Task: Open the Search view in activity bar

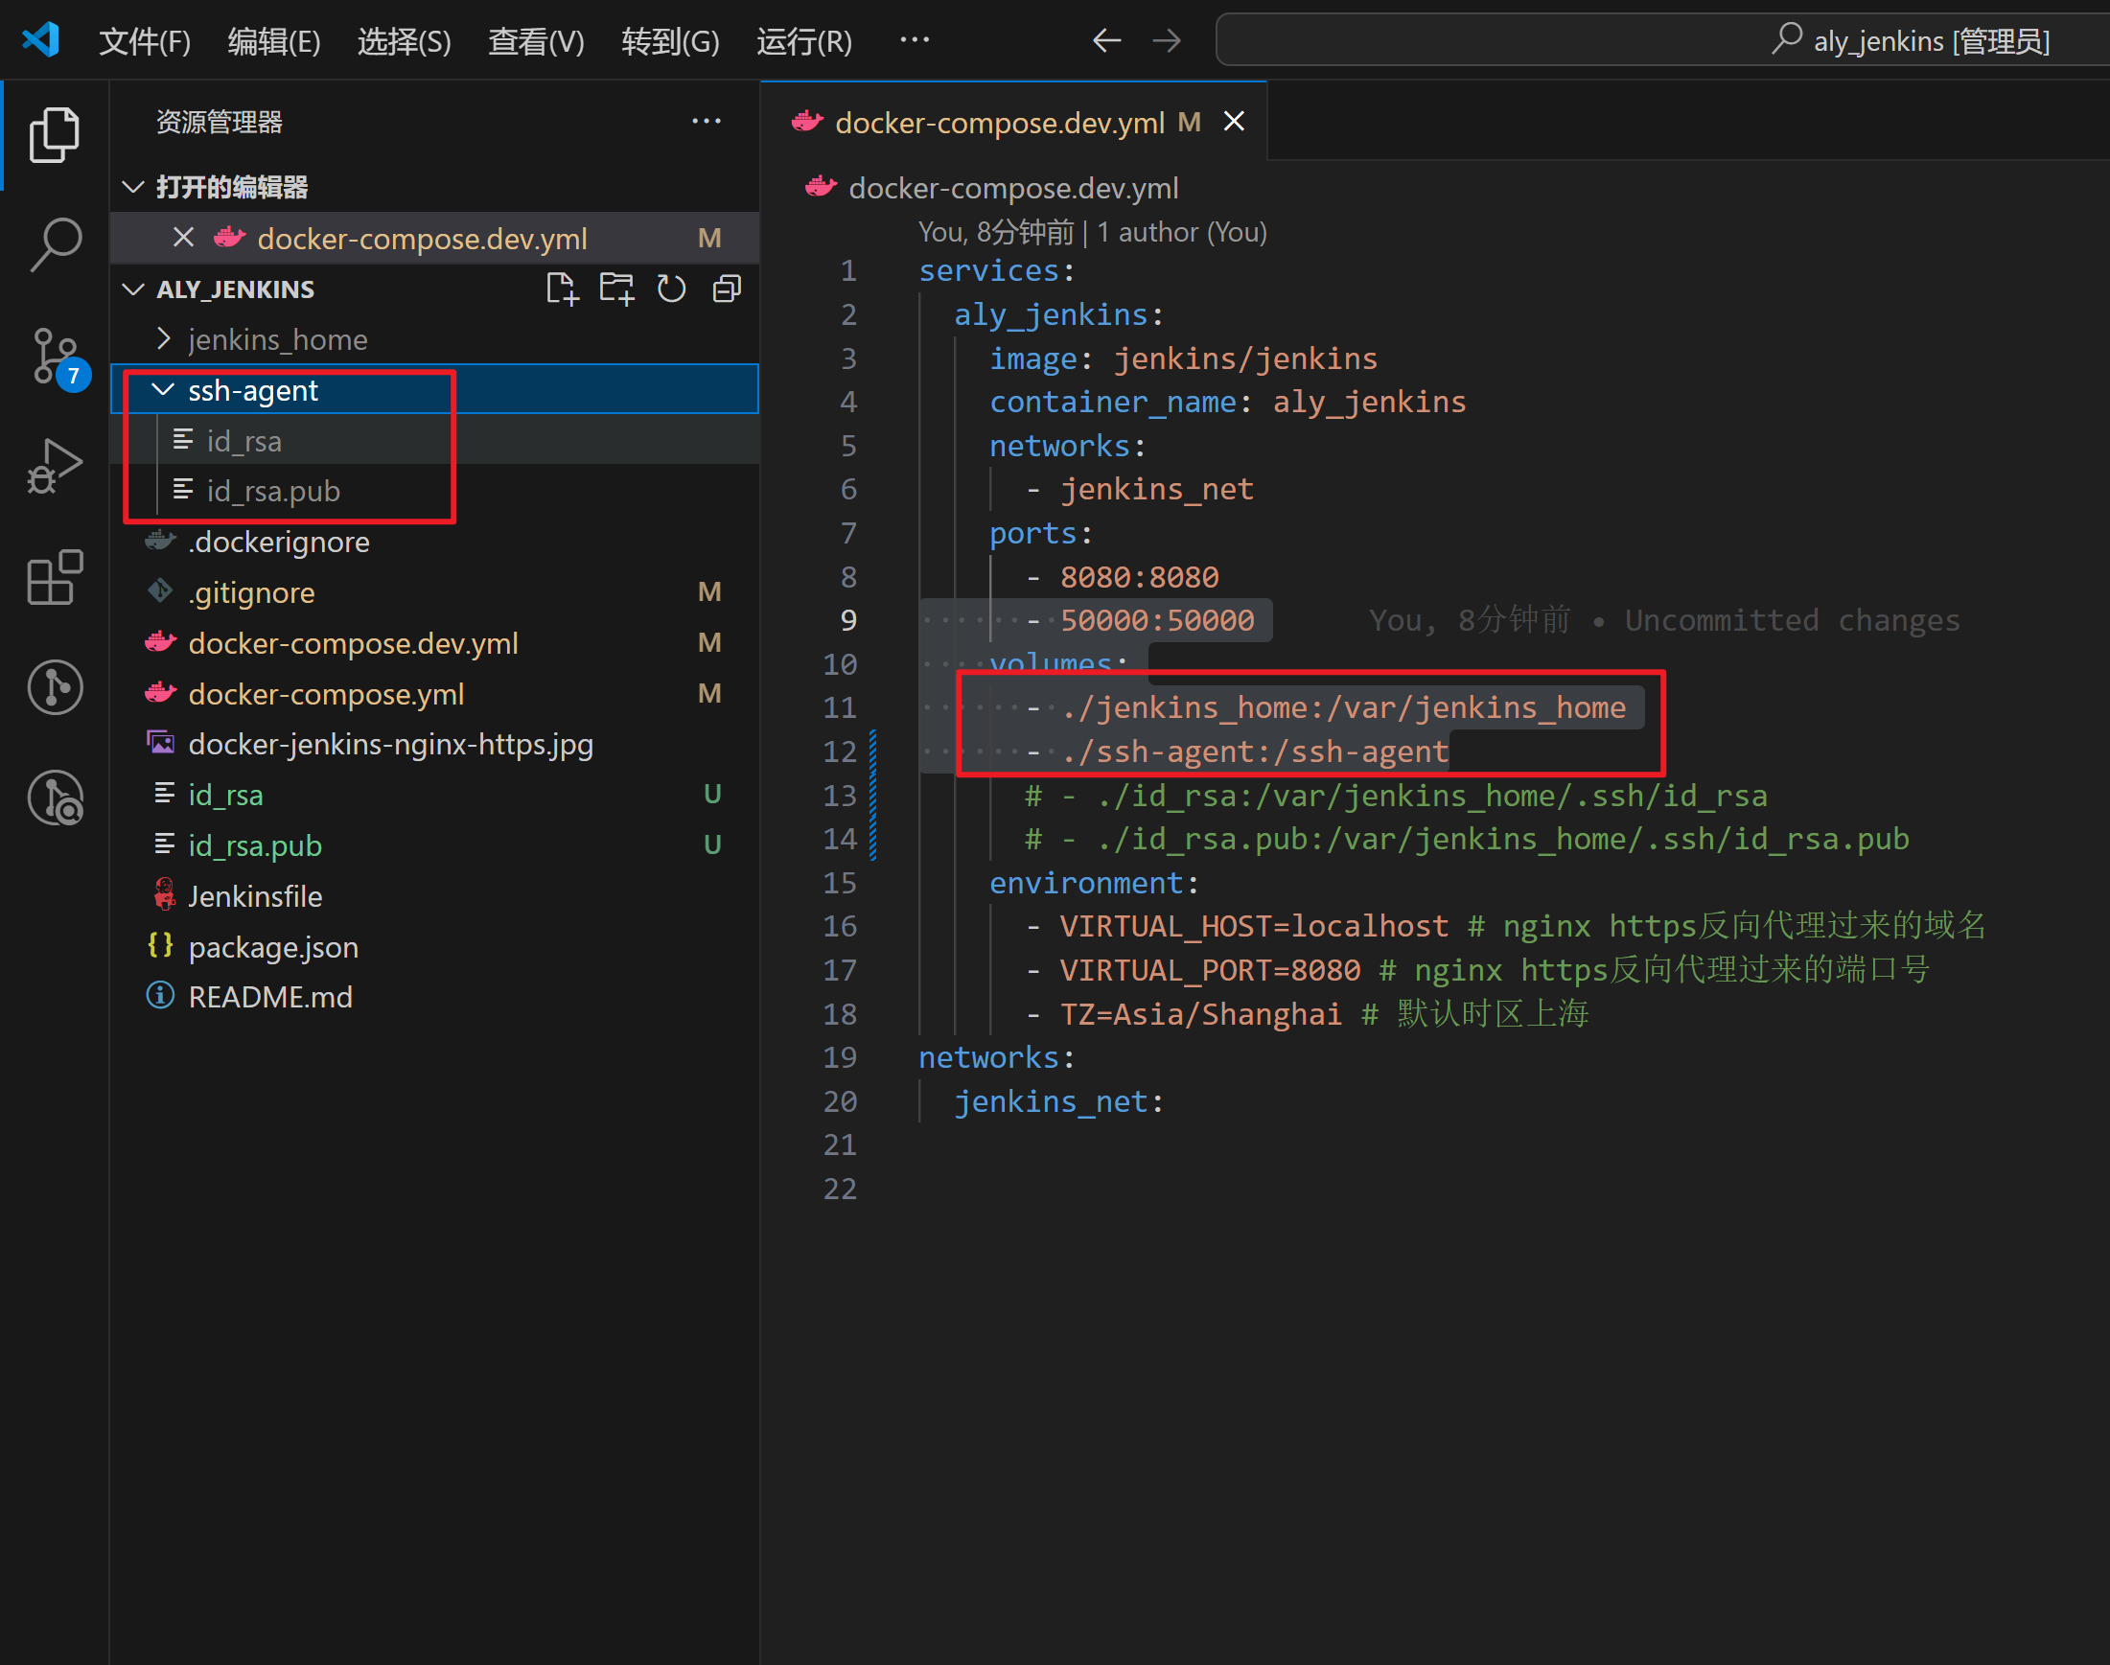Action: point(55,243)
